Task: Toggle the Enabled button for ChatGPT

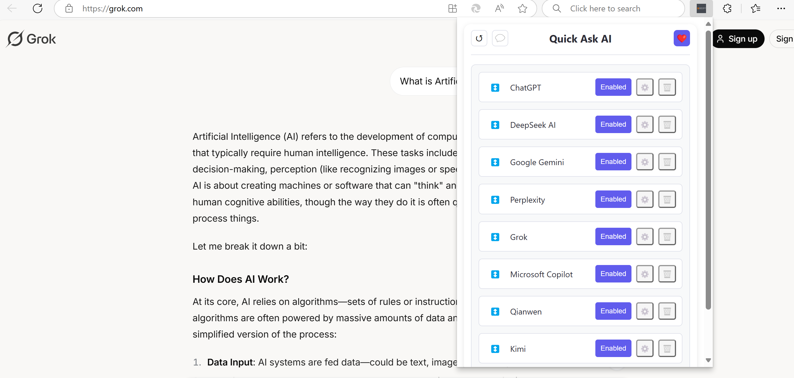Action: click(613, 87)
